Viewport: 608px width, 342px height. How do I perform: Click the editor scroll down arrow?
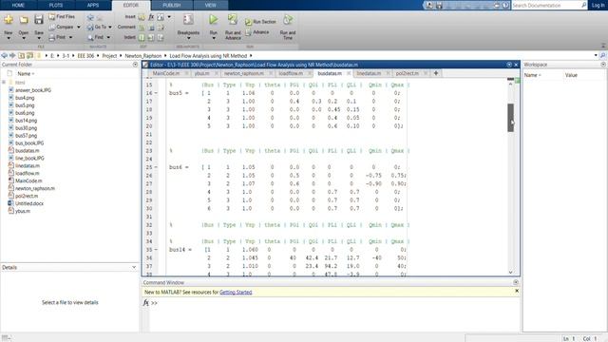click(x=511, y=273)
